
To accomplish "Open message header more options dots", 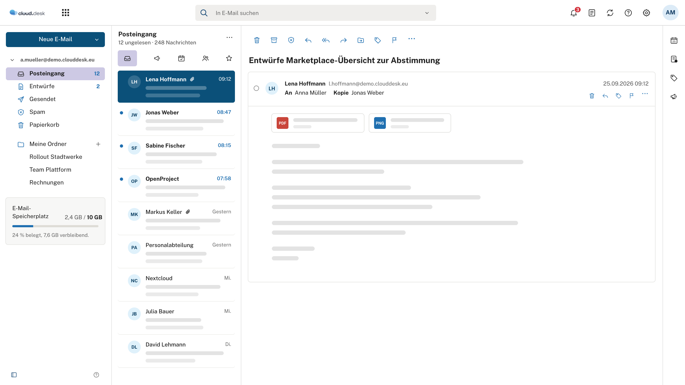I will click(x=645, y=94).
